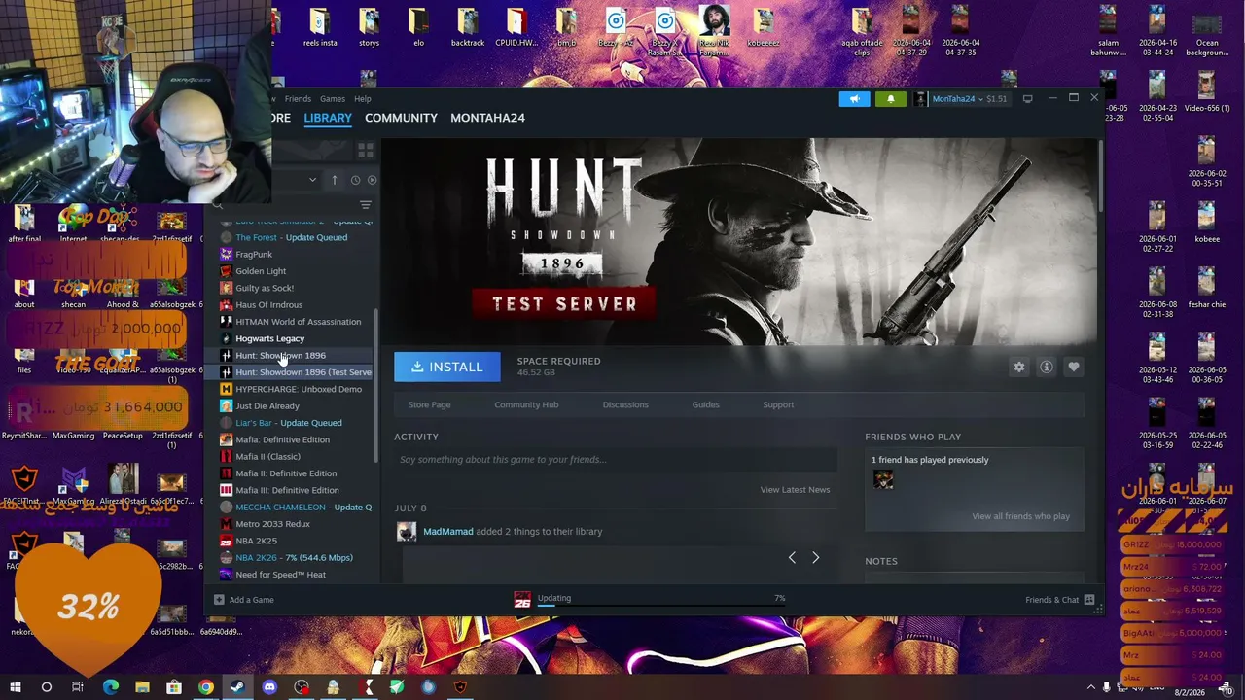Open advanced filter options in library search

point(365,205)
